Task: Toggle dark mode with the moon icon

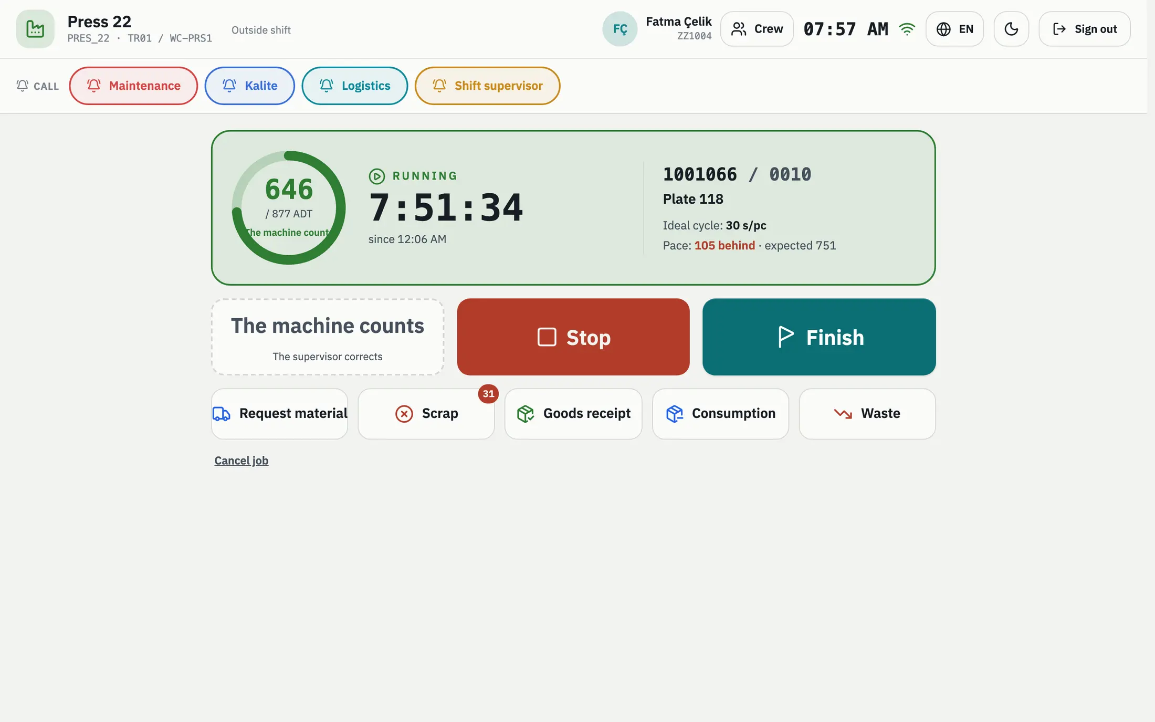Action: [1011, 29]
